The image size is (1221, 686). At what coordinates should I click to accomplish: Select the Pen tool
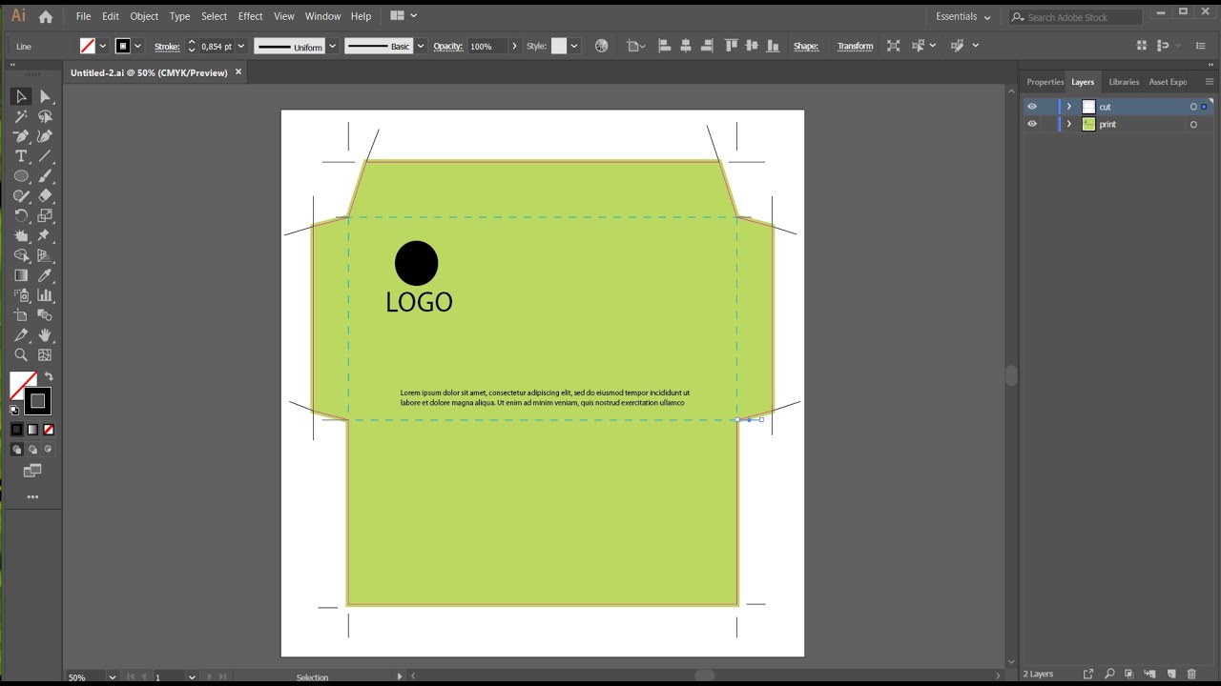[x=21, y=136]
